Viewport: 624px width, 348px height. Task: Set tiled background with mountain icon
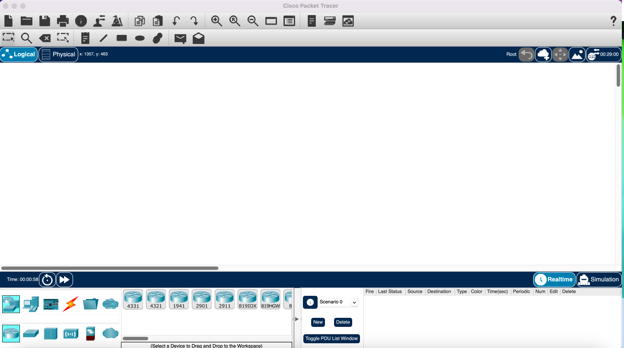[577, 54]
